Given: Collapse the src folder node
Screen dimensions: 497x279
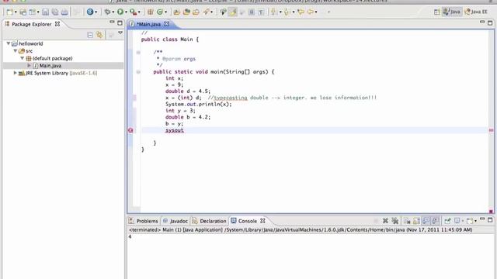Looking at the screenshot, I should click(15, 50).
